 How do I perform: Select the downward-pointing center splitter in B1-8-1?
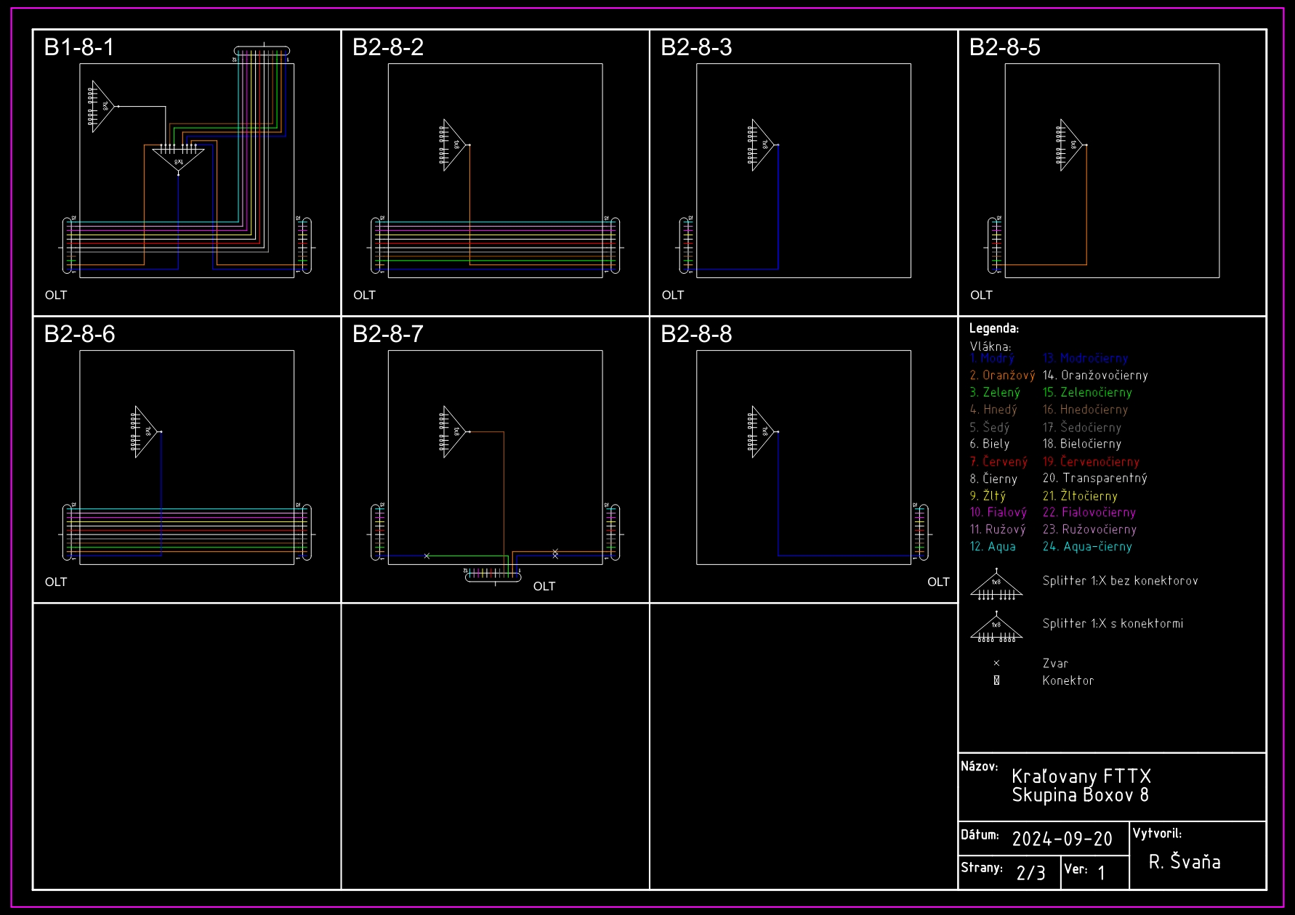(x=179, y=158)
